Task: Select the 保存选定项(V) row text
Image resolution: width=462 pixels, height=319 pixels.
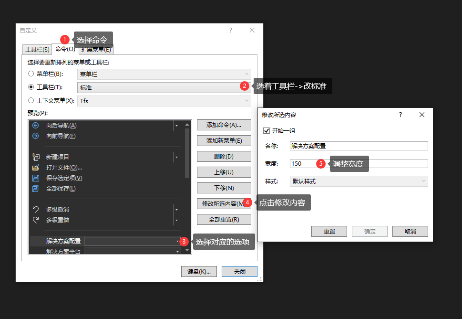Action: pos(64,178)
